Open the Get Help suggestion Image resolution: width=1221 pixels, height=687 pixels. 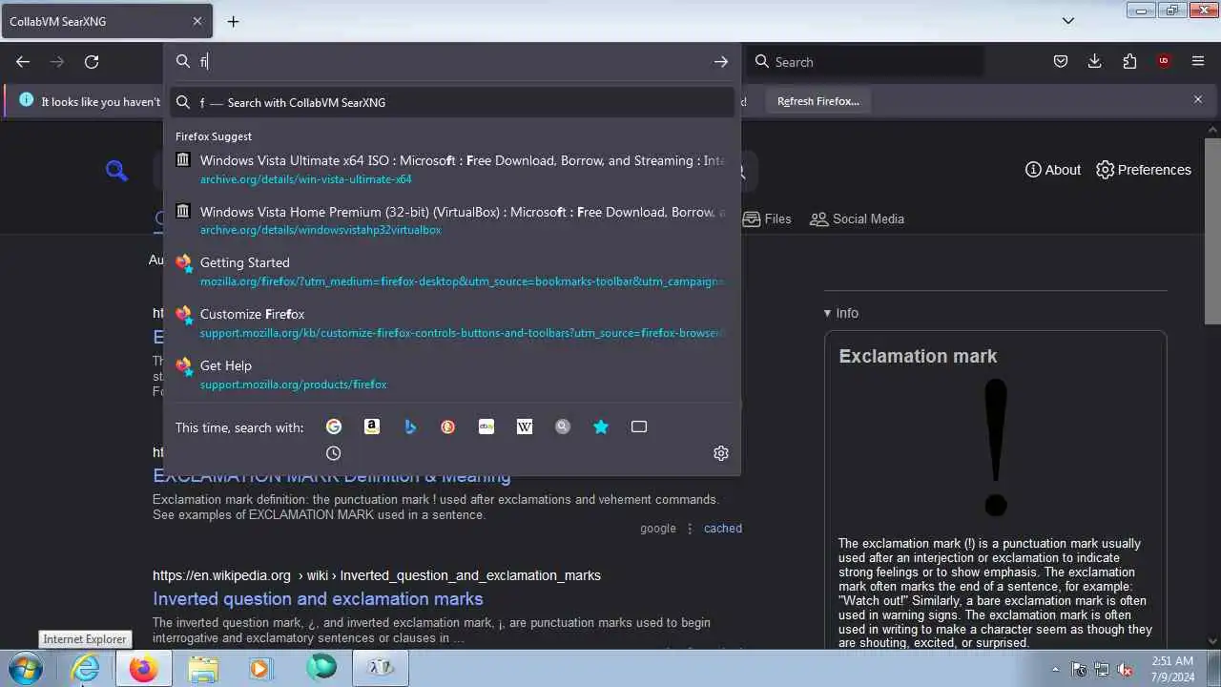point(452,374)
